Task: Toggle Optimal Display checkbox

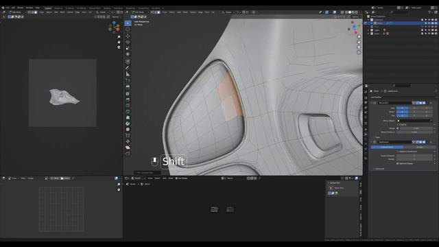Action: click(x=398, y=163)
